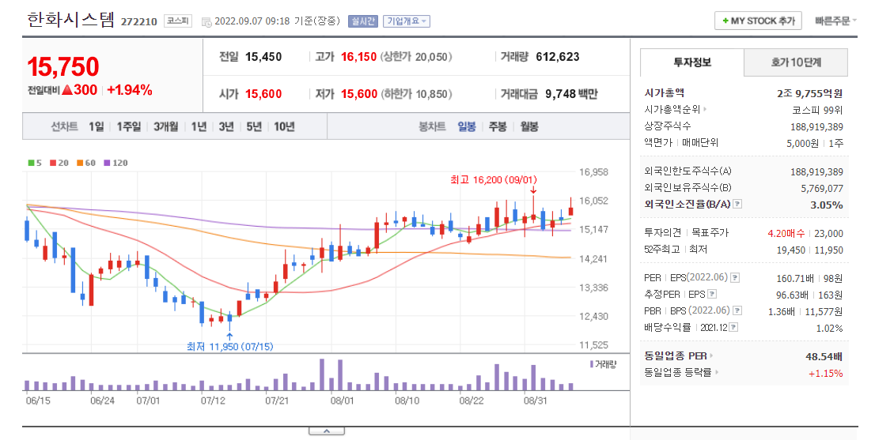Viewport: 875px width, 440px height.
Task: Select the 3개월 line chart period
Action: point(165,127)
